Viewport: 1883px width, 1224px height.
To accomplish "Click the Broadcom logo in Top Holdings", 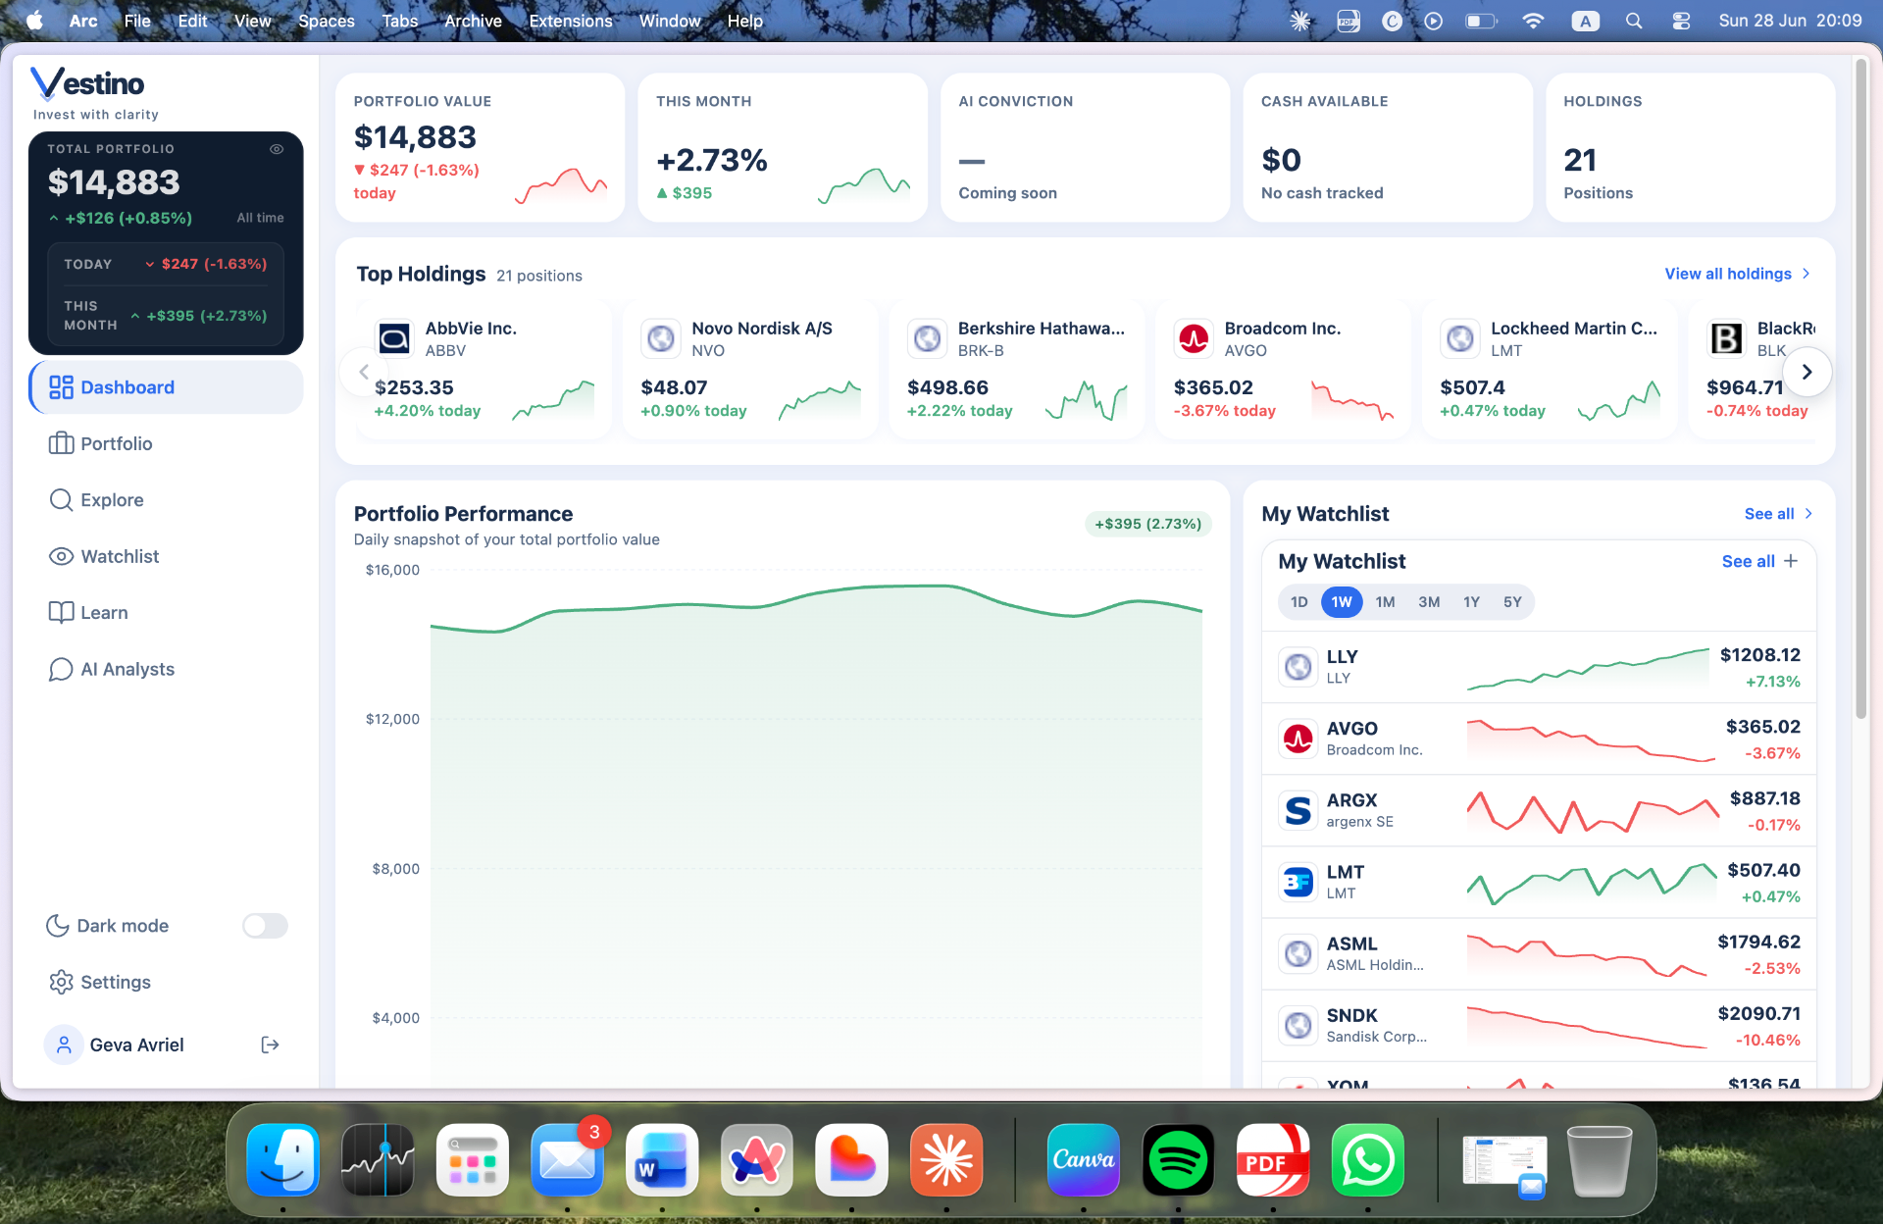I will click(1194, 338).
